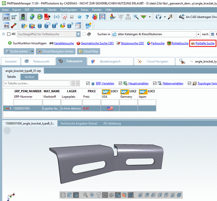Image resolution: width=217 pixels, height=201 pixels.
Task: Open the Technische Angaben (Keine) tab
Action: [x=79, y=124]
